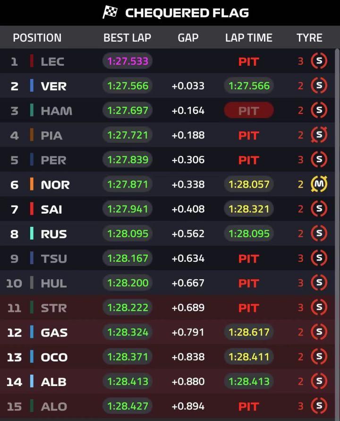Click the TYRE column header

309,38
